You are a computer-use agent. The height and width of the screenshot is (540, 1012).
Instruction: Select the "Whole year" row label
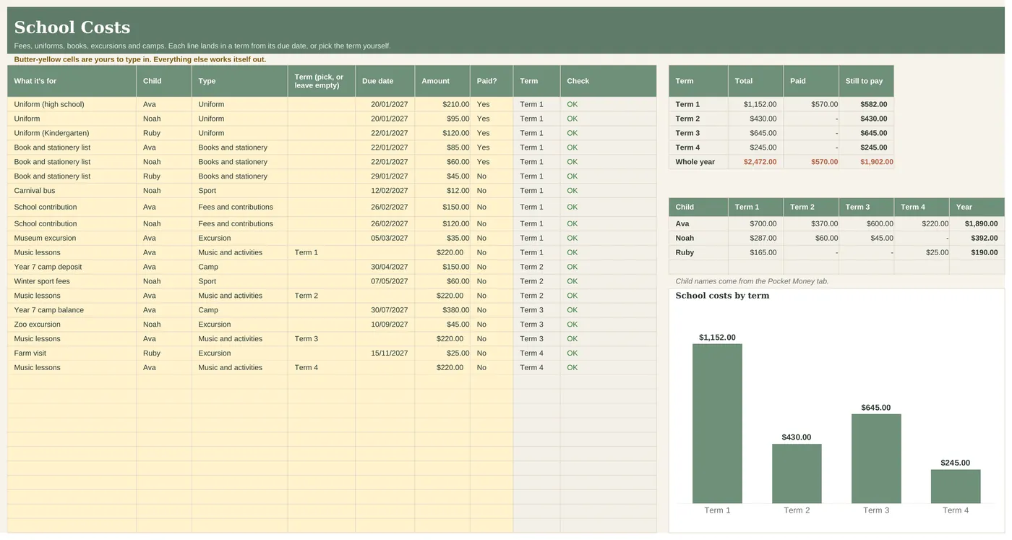(698, 162)
